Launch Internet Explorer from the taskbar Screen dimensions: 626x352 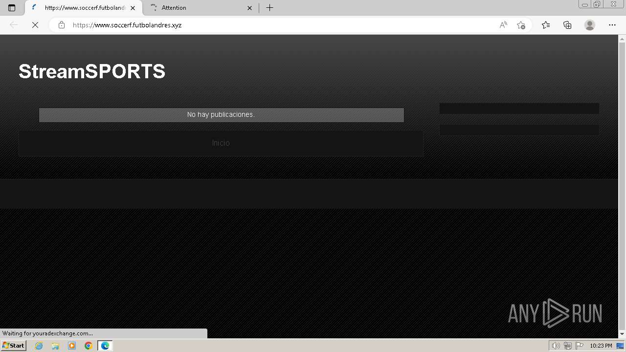click(39, 346)
